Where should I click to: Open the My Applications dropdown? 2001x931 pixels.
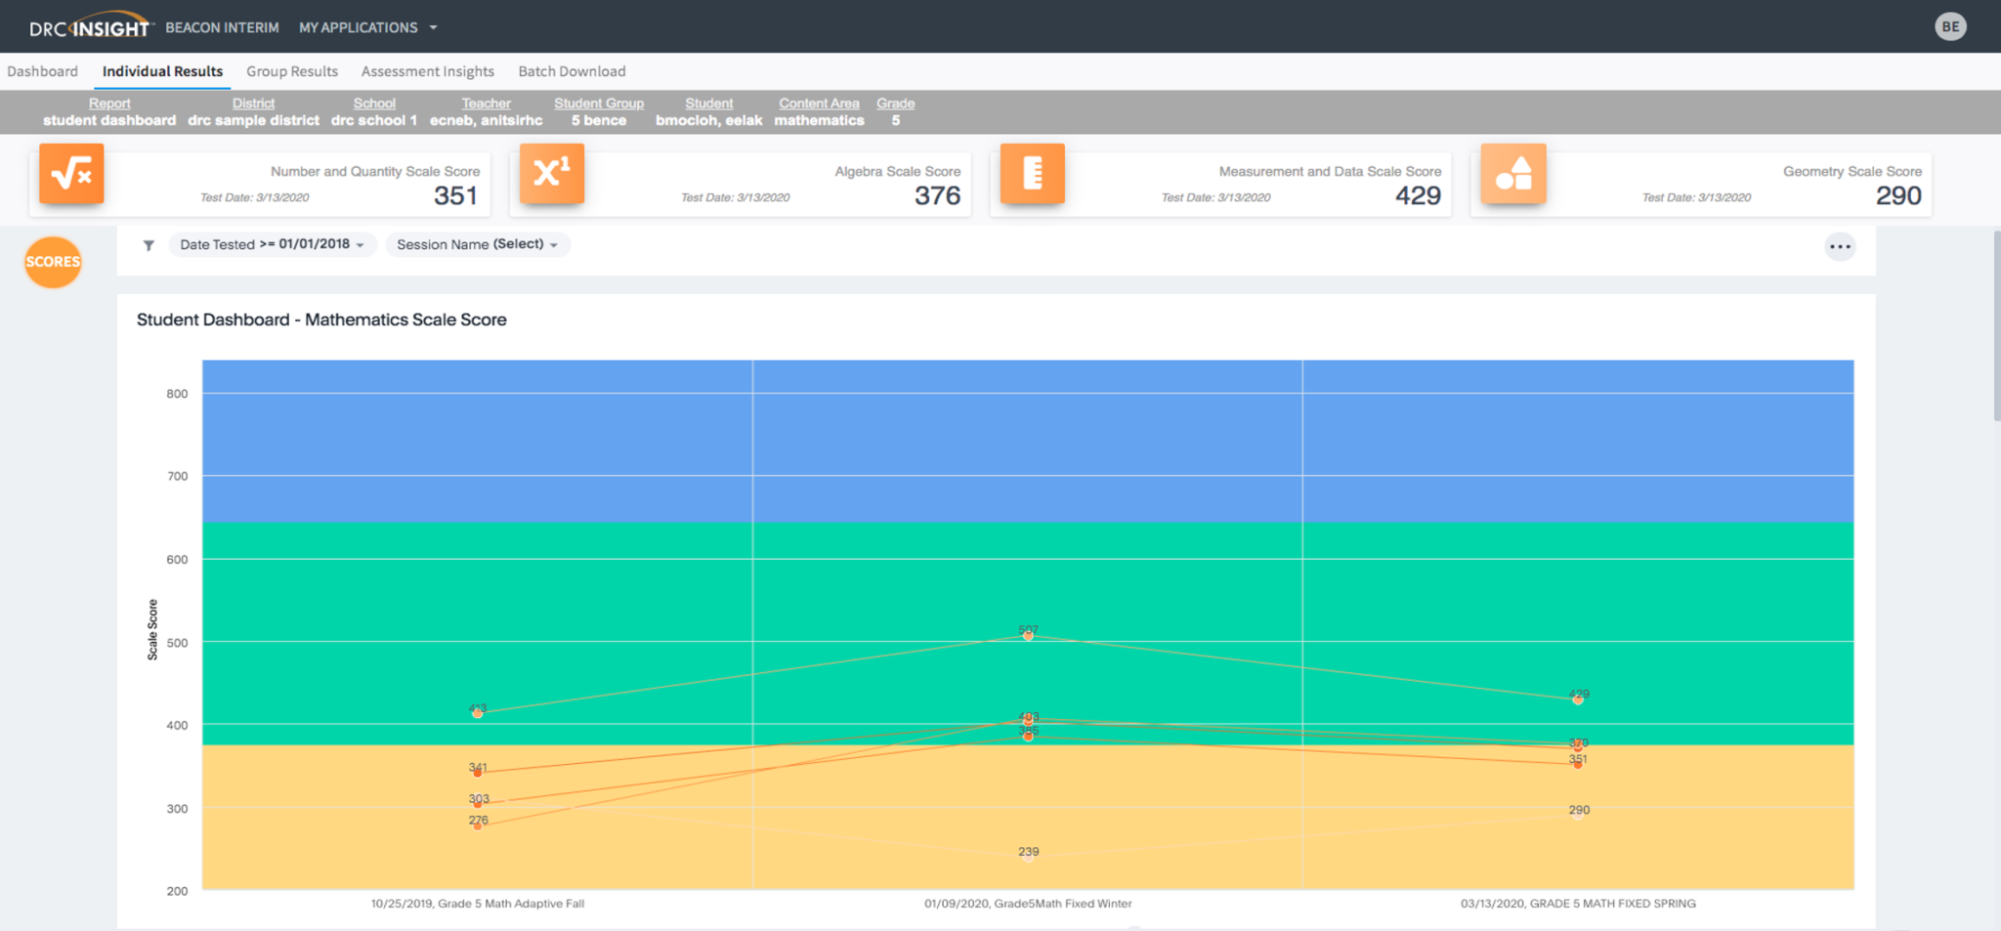tap(367, 27)
